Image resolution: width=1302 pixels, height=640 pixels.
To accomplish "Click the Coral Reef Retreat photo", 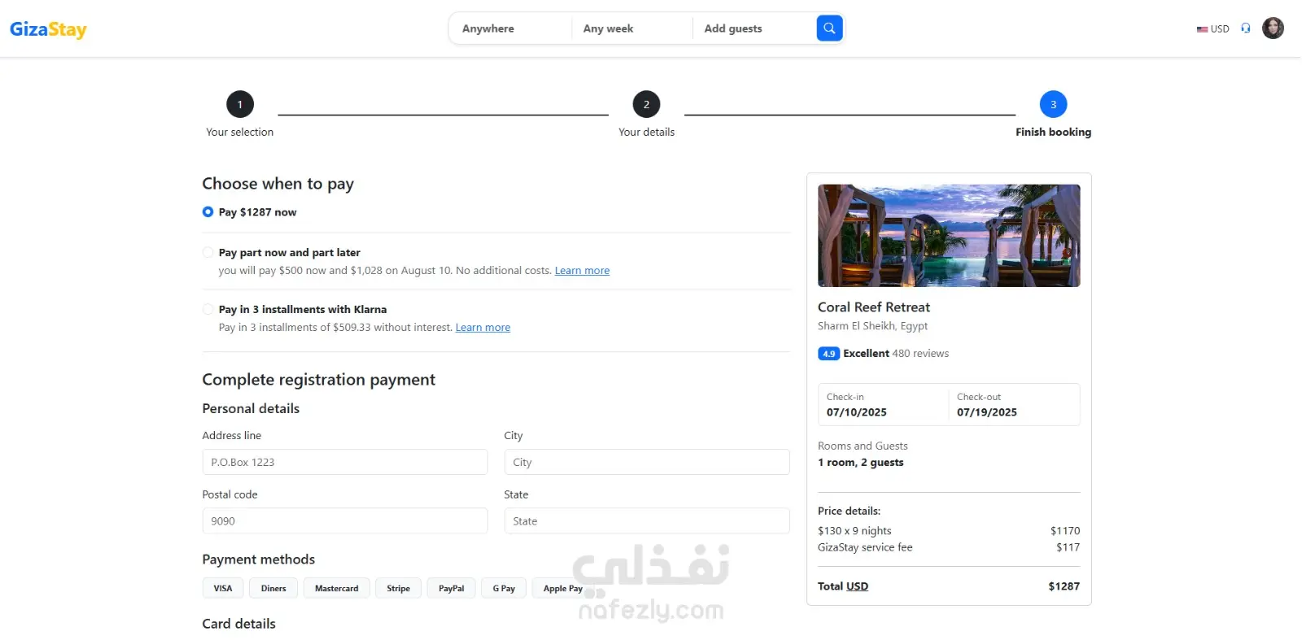I will [x=949, y=236].
